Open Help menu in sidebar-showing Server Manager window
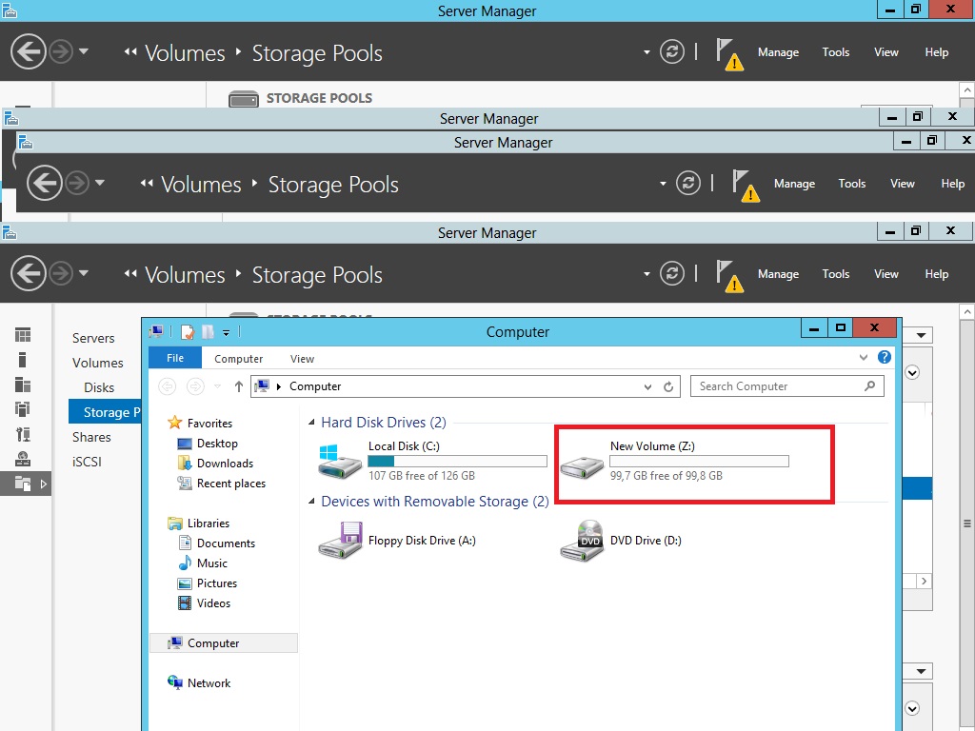 pyautogui.click(x=937, y=274)
